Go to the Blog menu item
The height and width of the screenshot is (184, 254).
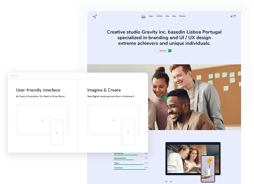point(167,16)
